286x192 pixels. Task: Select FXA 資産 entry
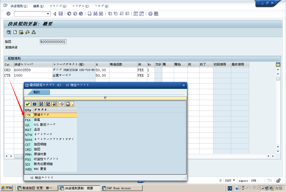pyautogui.click(x=51, y=120)
